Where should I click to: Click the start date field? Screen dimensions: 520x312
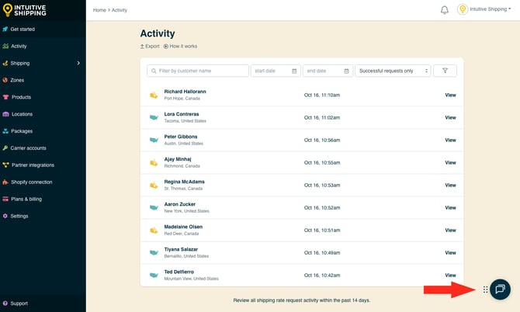(276, 71)
